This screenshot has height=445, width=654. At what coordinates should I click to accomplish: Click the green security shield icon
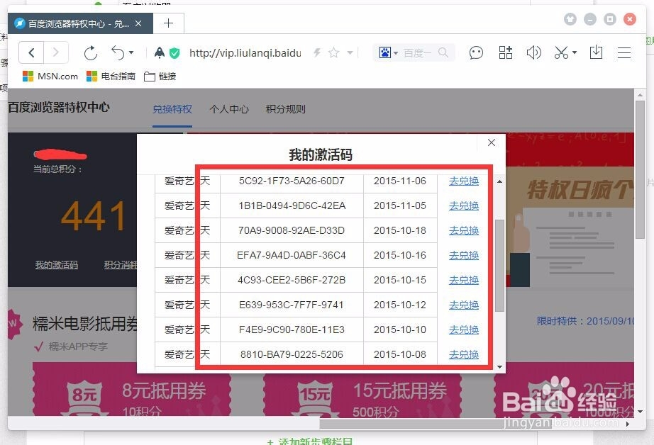tap(174, 52)
